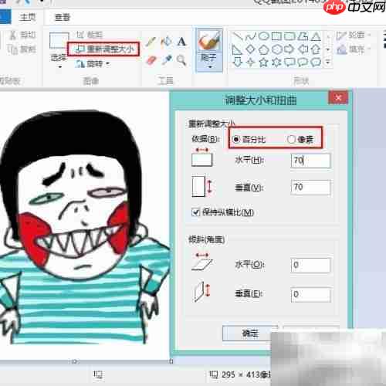This screenshot has width=386, height=386.
Task: Choose the Left arrow shape
Action: [x=303, y=49]
